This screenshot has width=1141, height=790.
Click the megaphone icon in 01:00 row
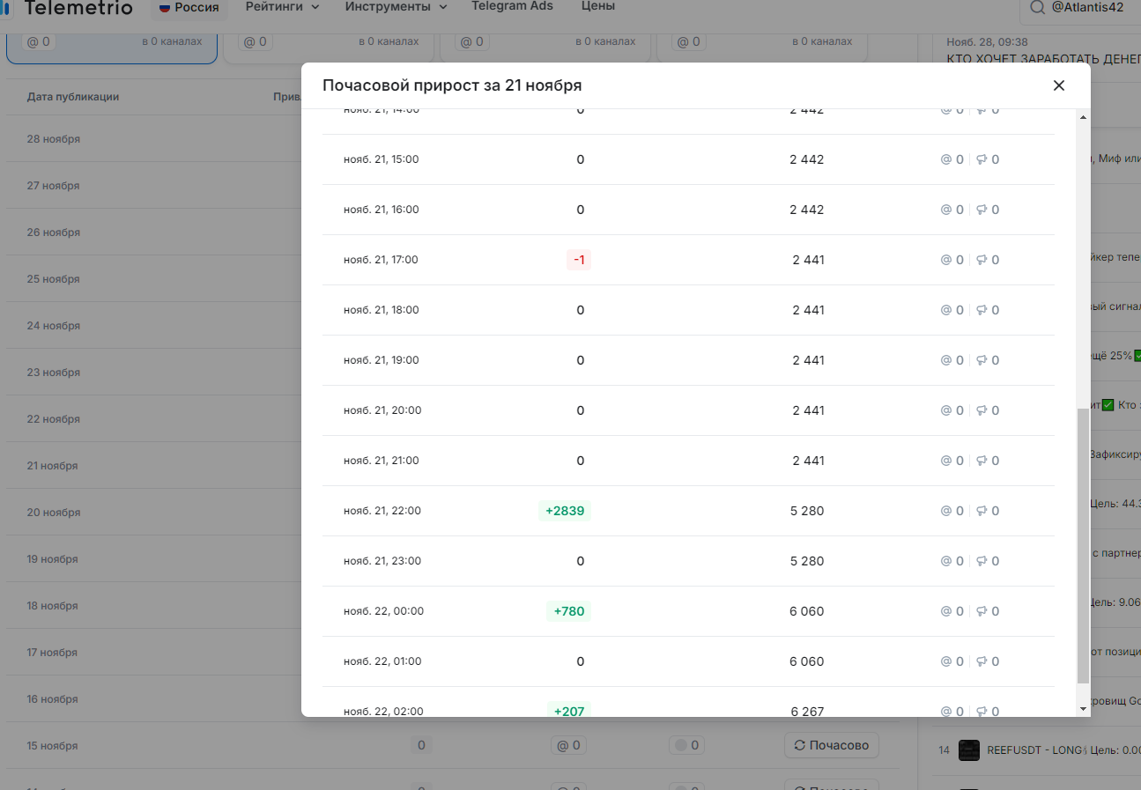click(x=981, y=661)
